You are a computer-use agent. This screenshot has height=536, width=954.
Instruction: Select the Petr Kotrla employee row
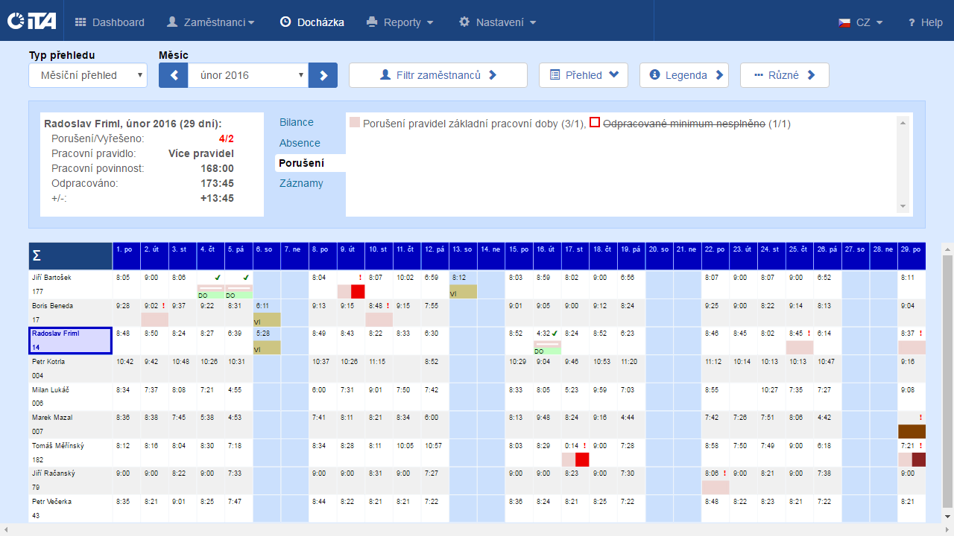[71, 369]
